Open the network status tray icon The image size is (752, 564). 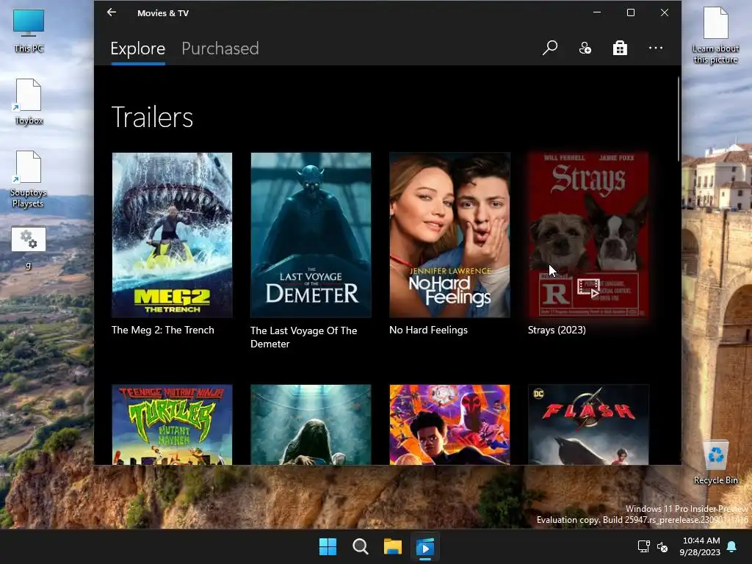[643, 546]
